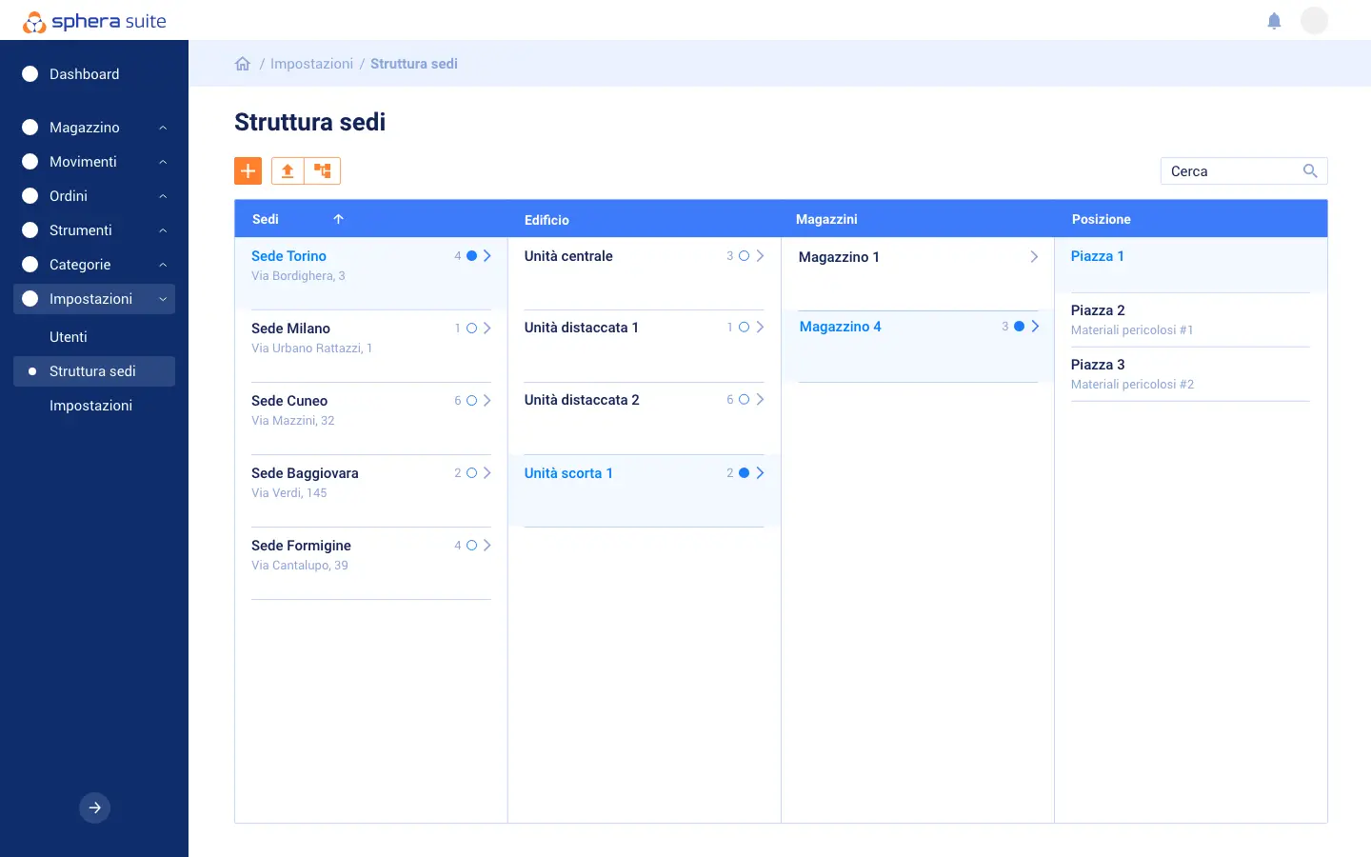The width and height of the screenshot is (1371, 857).
Task: Select the radio dot for Sede Milano
Action: 471,329
